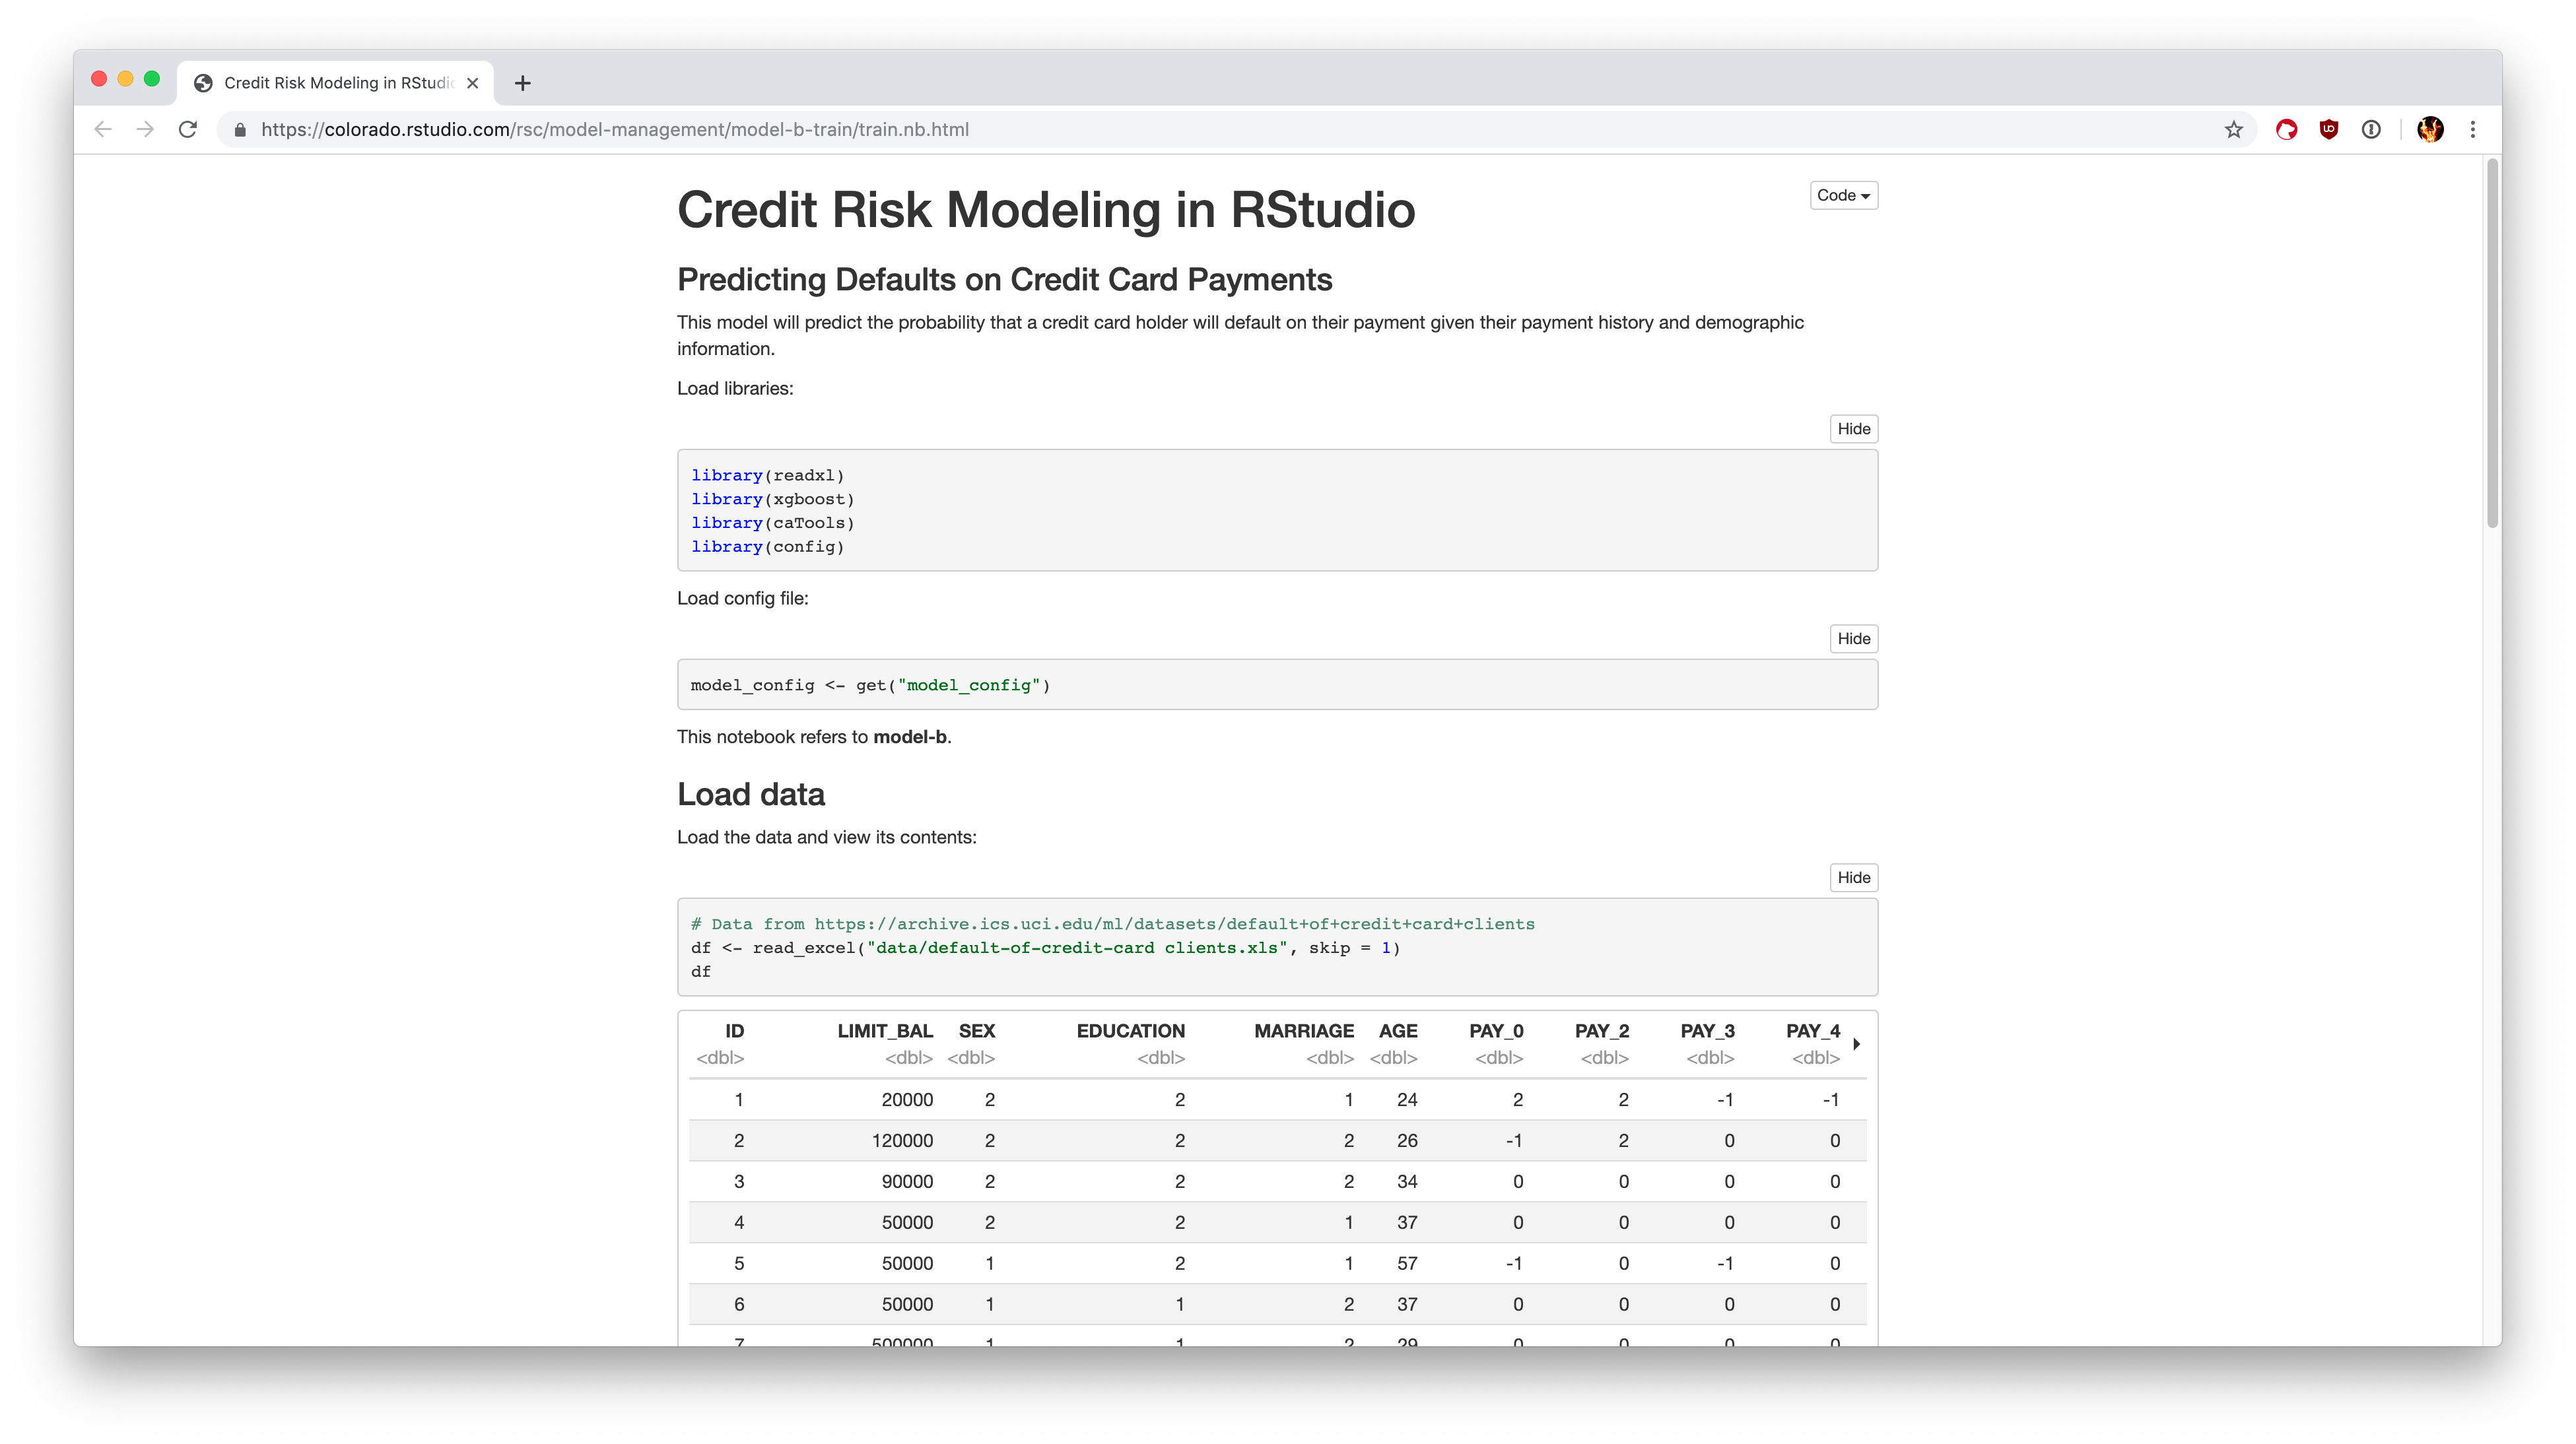Viewport: 2576px width, 1444px height.
Task: Click the ID column header
Action: click(734, 1031)
